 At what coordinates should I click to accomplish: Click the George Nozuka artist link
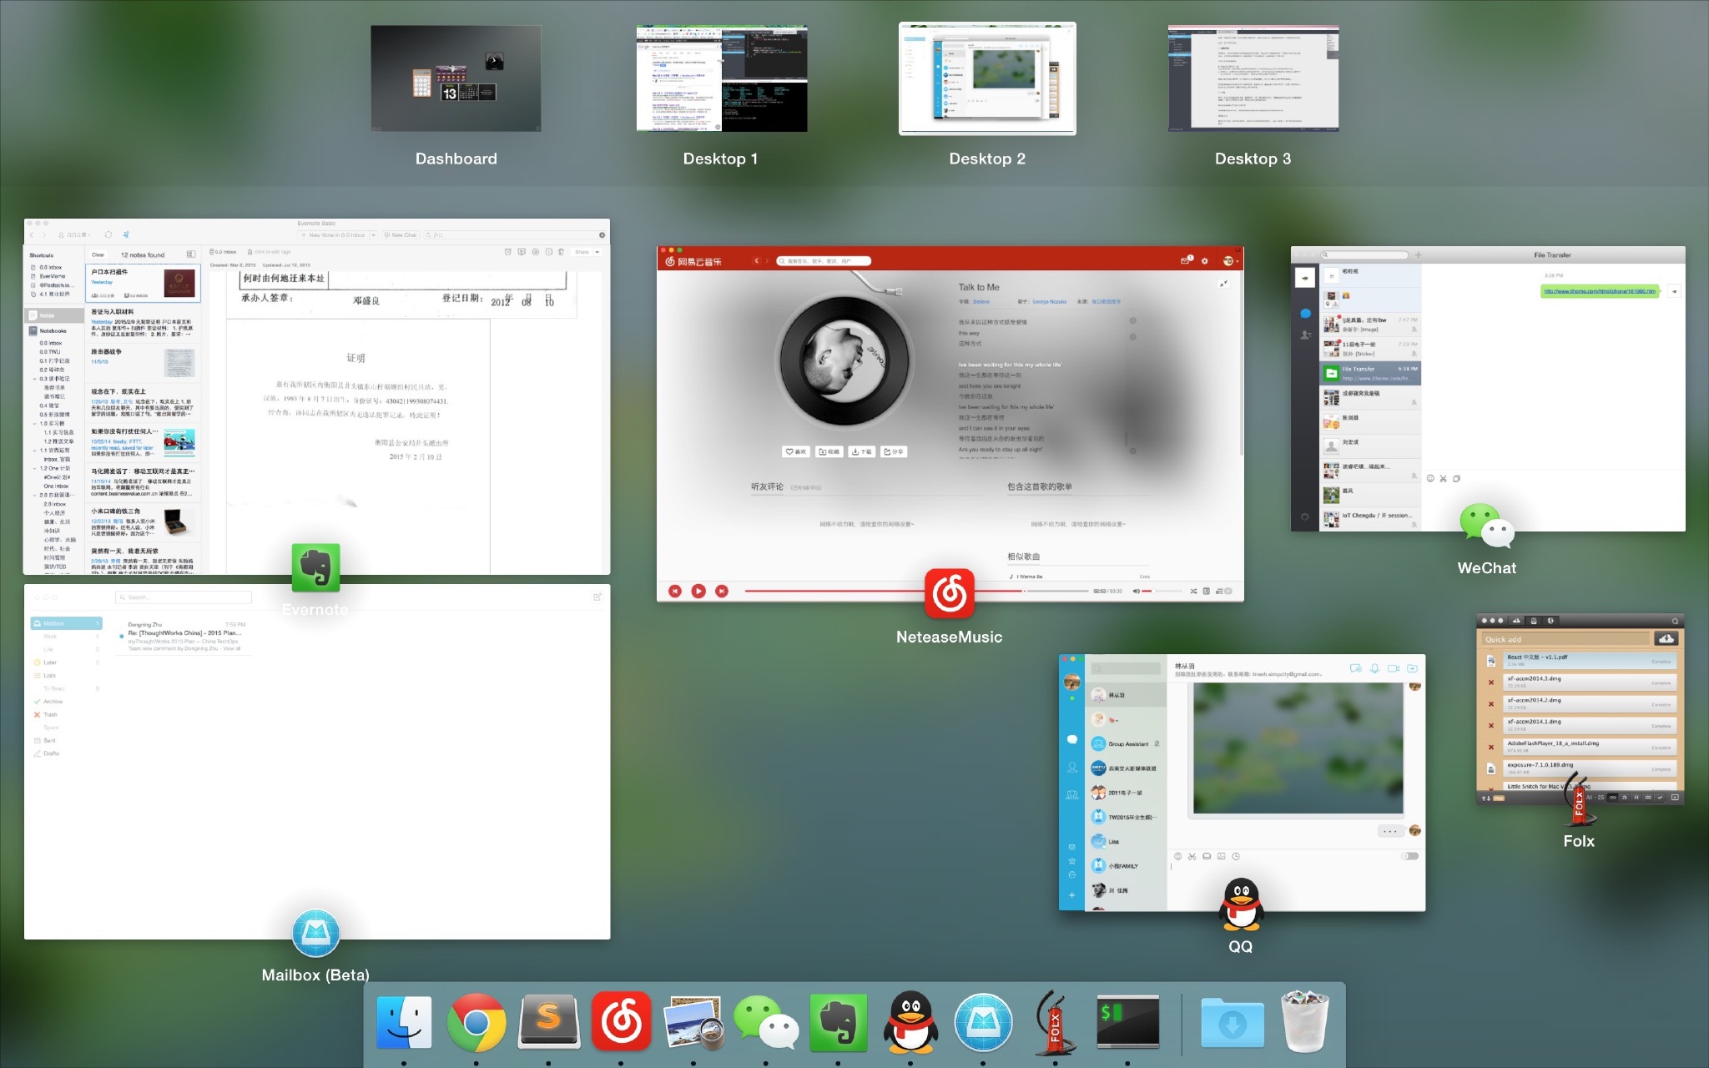[1049, 302]
